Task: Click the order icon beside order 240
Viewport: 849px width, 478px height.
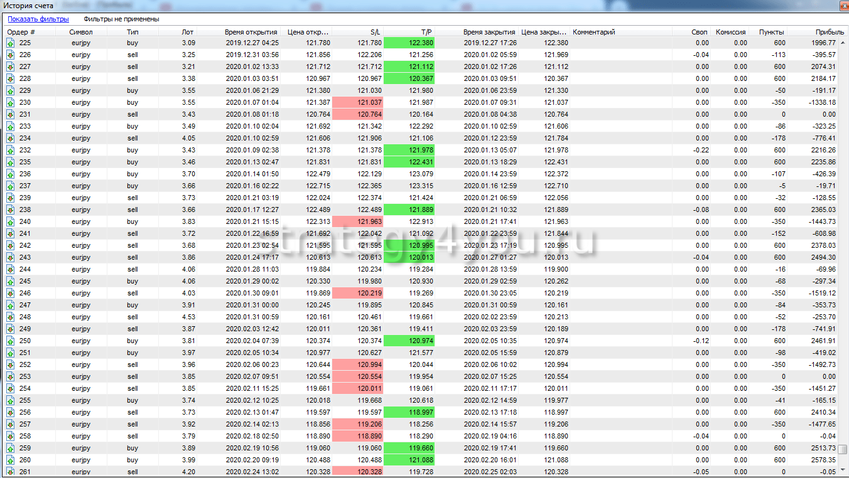Action: pyautogui.click(x=11, y=221)
